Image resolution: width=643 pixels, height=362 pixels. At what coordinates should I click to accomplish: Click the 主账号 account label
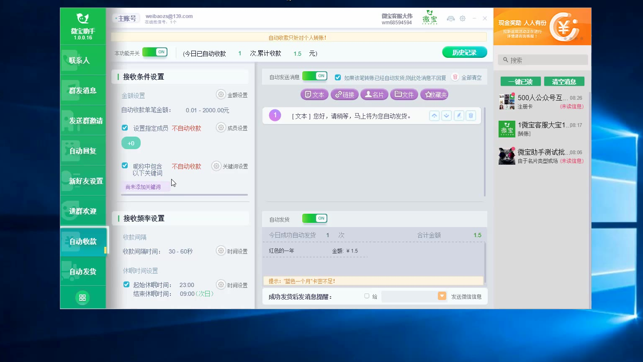pos(126,18)
